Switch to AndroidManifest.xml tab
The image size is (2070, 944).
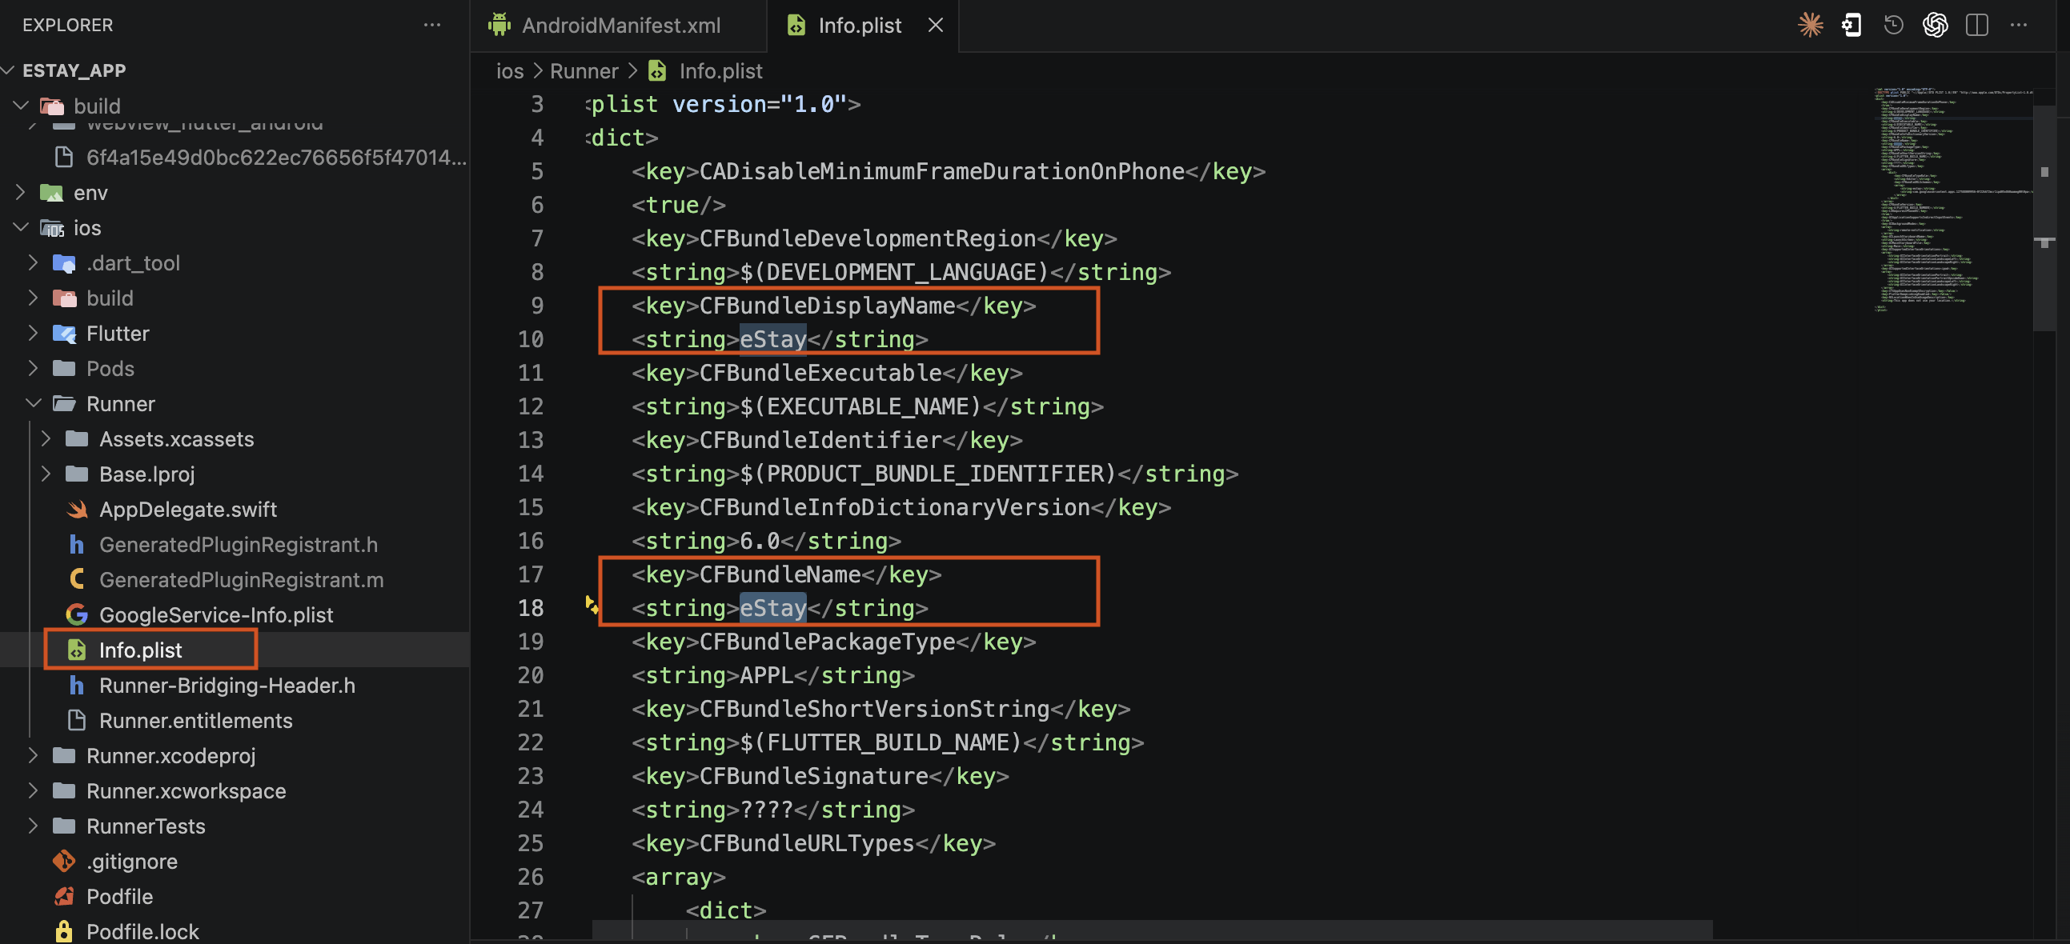617,25
